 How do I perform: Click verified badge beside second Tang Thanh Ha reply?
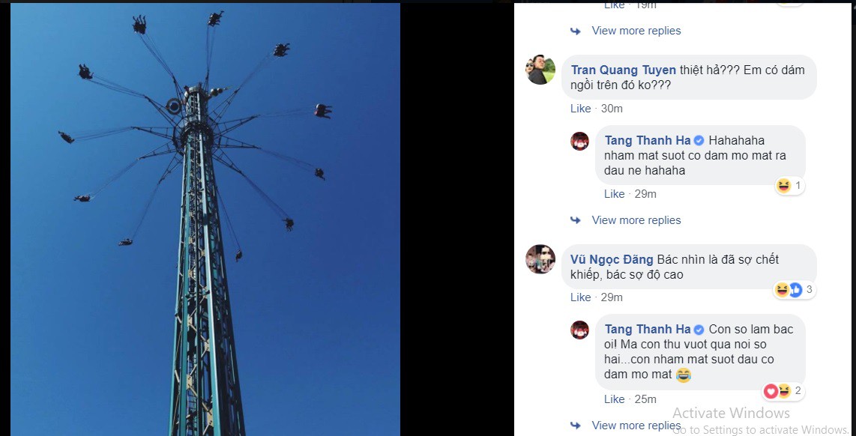tap(699, 330)
